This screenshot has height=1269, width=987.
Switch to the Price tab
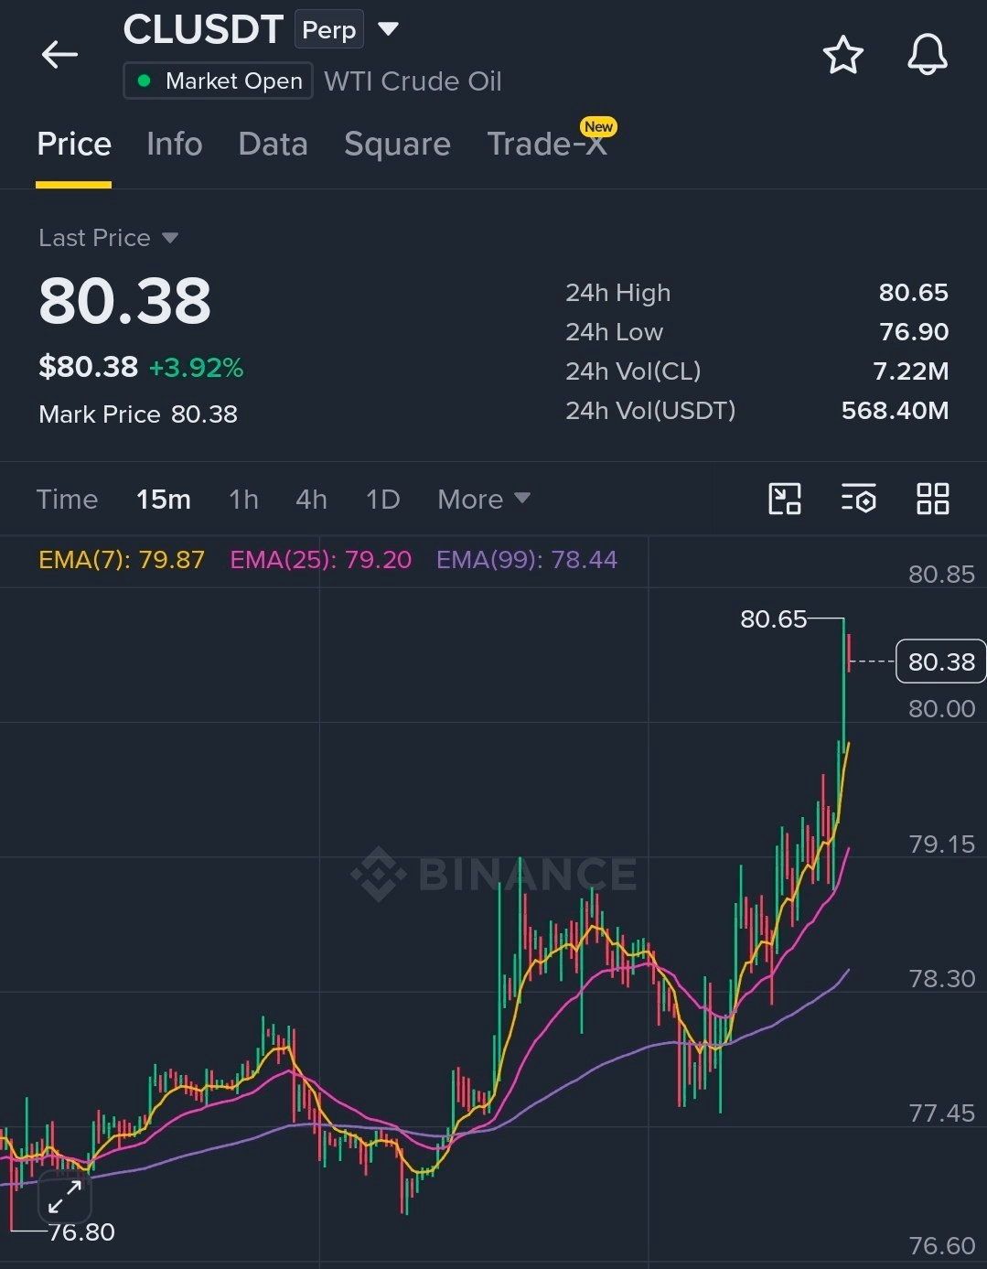coord(74,145)
